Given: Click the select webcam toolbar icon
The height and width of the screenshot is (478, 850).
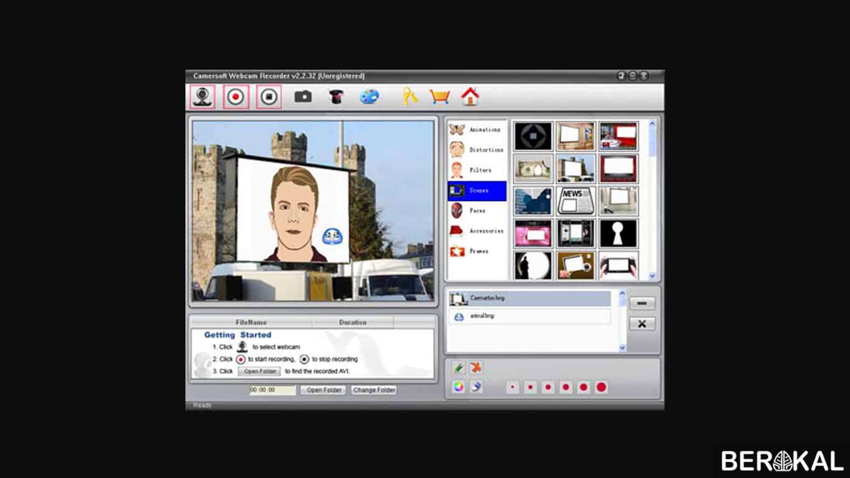Looking at the screenshot, I should coord(202,96).
